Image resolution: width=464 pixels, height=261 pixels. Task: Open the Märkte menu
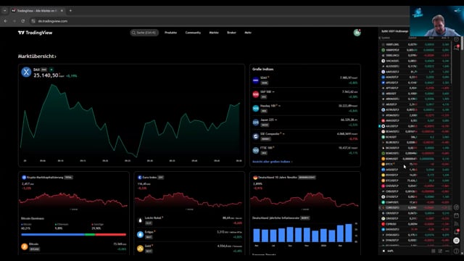pos(214,33)
